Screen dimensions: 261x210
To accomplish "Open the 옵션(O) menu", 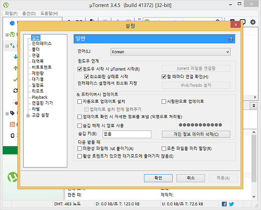I will [29, 13].
